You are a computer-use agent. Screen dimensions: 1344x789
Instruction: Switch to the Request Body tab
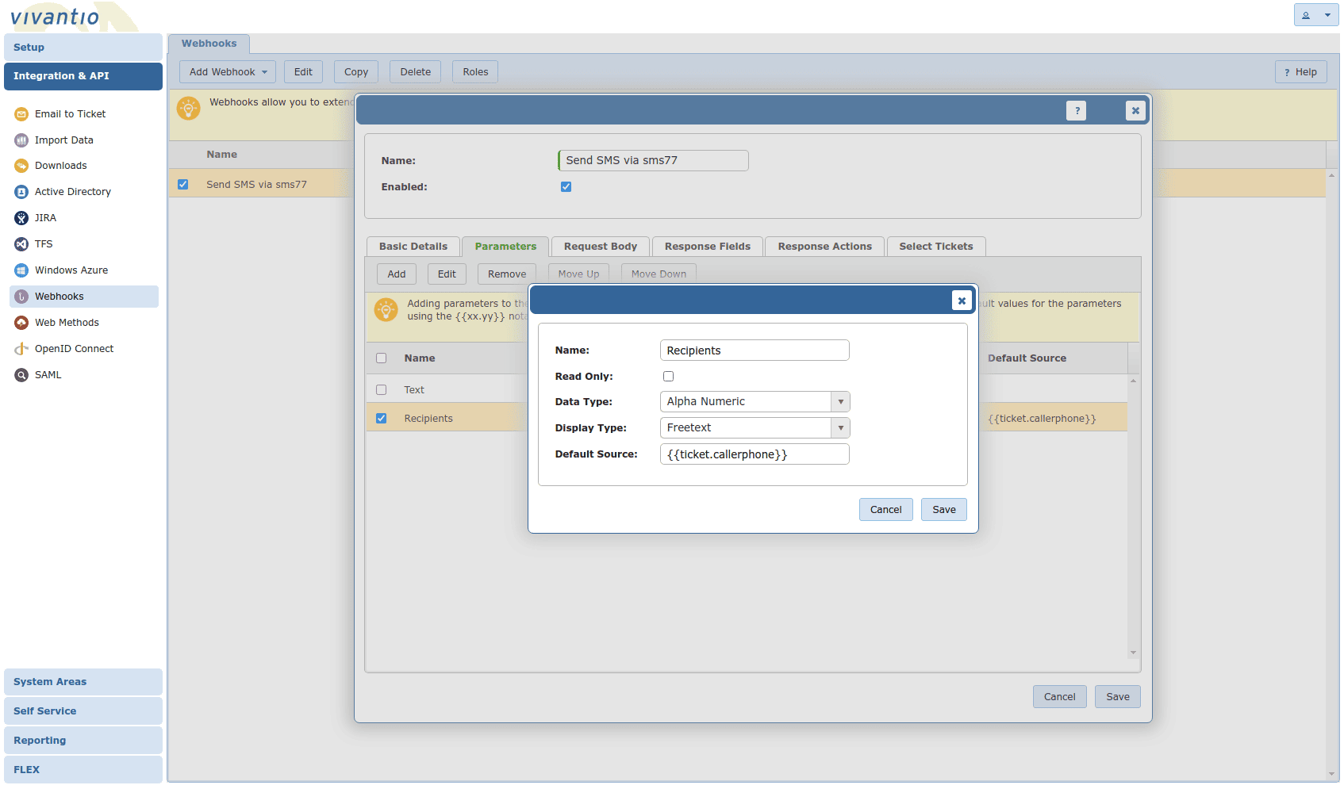click(x=600, y=247)
